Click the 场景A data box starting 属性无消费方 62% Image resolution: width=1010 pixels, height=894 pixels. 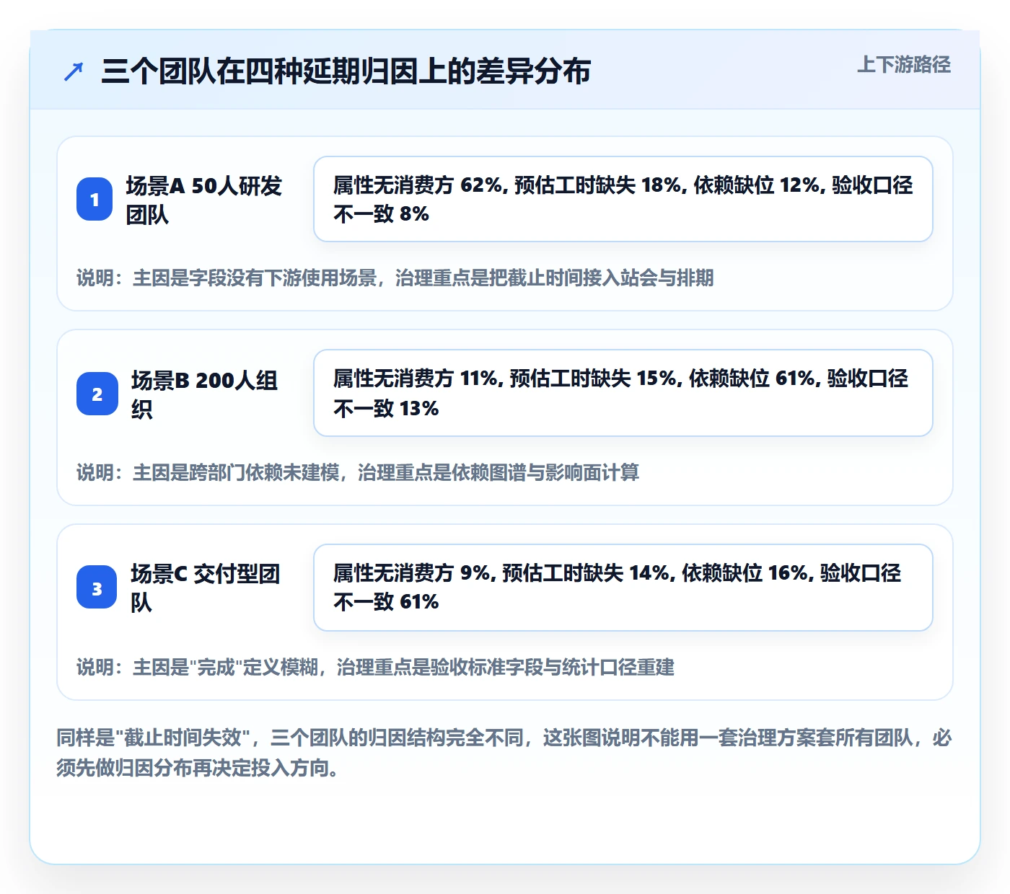(623, 199)
